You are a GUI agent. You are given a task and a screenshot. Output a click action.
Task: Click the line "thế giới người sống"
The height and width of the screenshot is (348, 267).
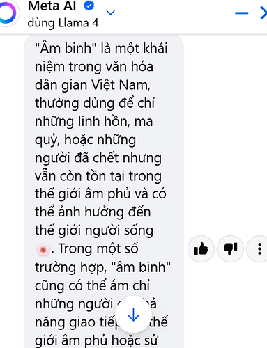94,230
